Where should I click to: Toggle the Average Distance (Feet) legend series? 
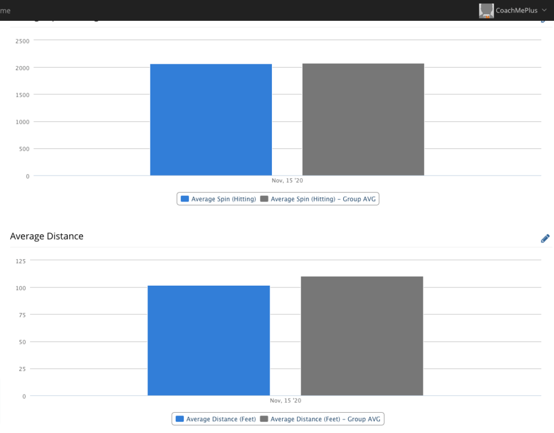coord(216,419)
